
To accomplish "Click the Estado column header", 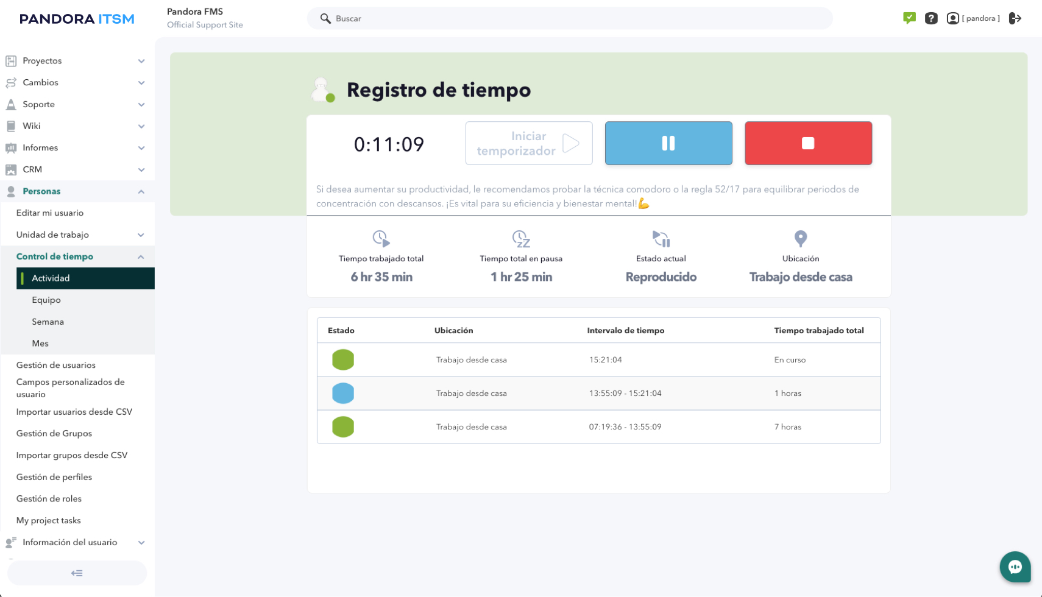I will pos(341,331).
